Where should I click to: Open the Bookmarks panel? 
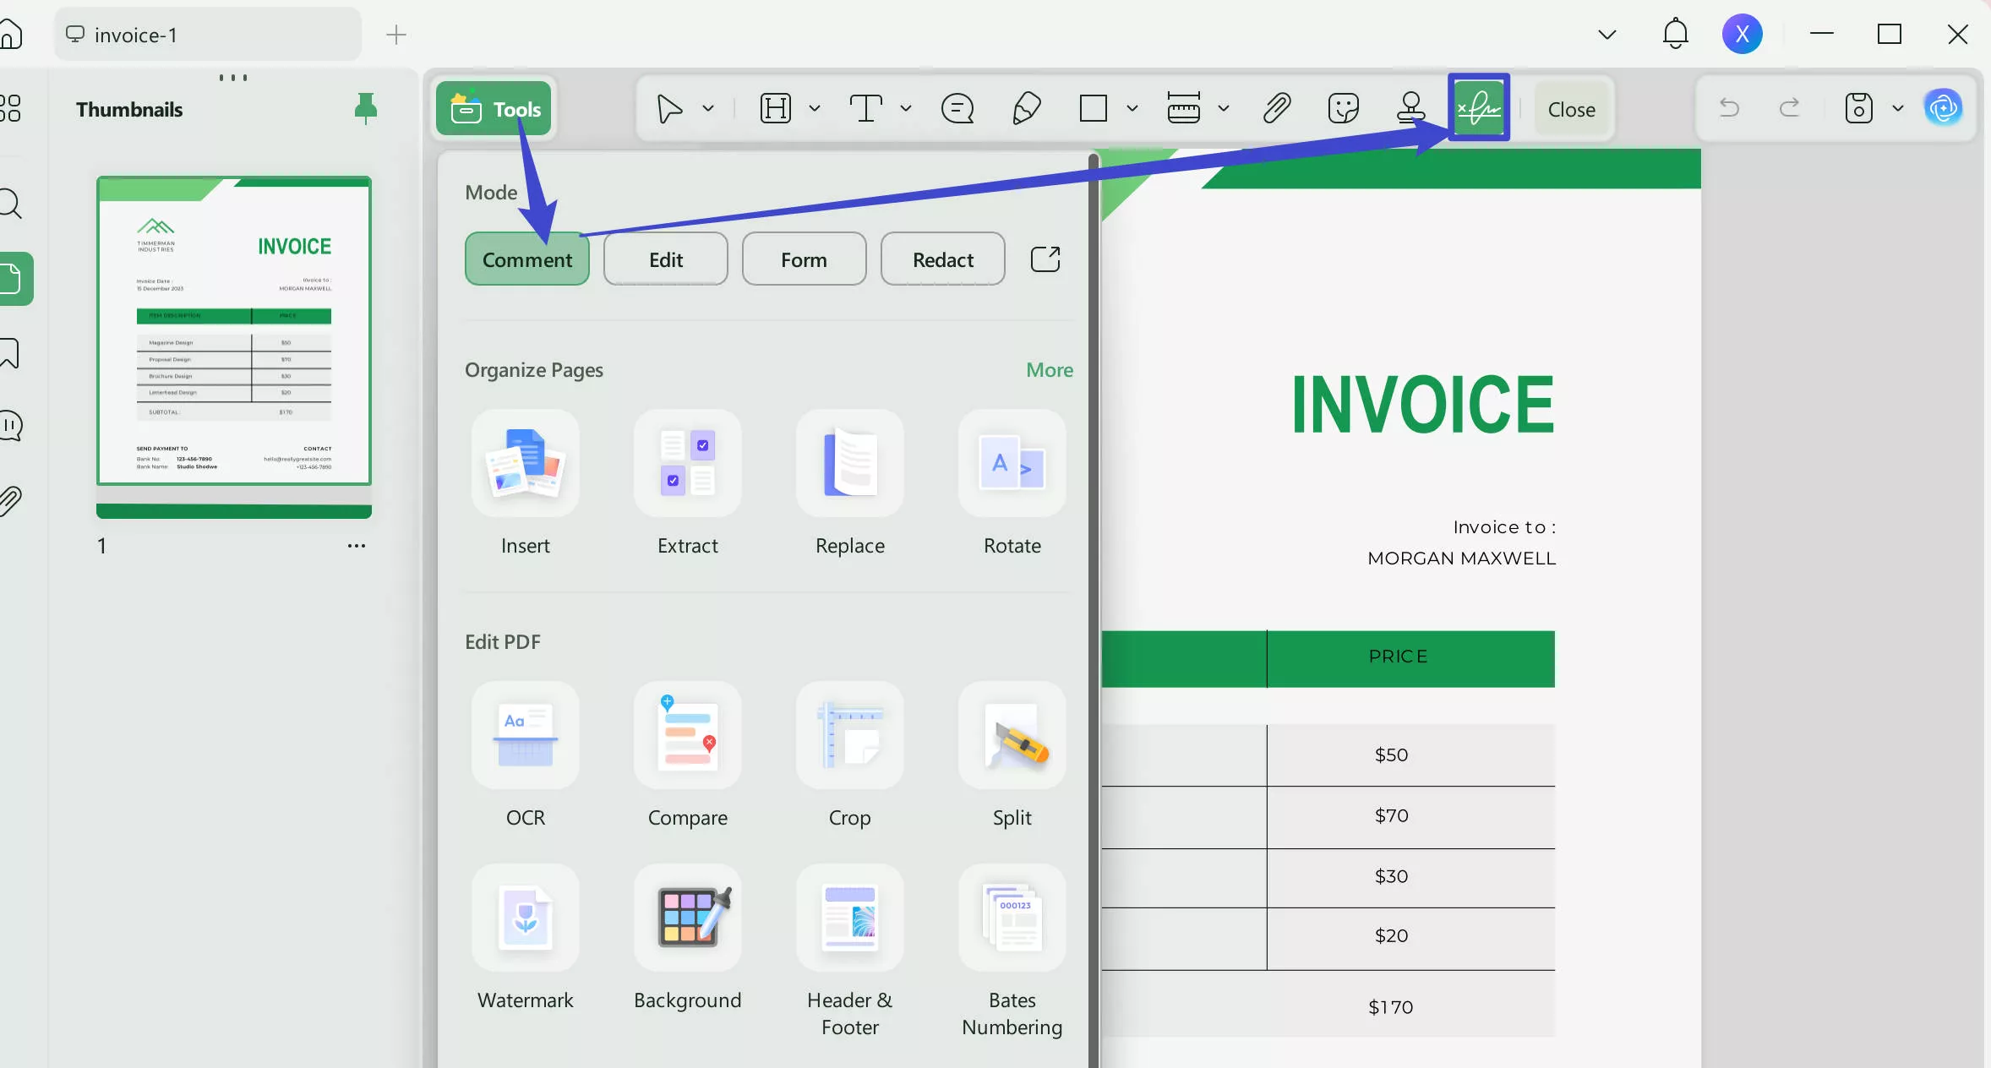click(x=10, y=352)
